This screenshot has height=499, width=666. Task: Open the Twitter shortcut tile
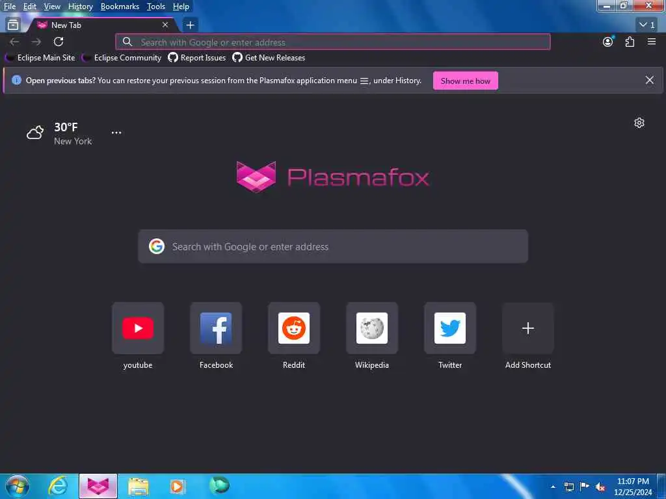450,328
